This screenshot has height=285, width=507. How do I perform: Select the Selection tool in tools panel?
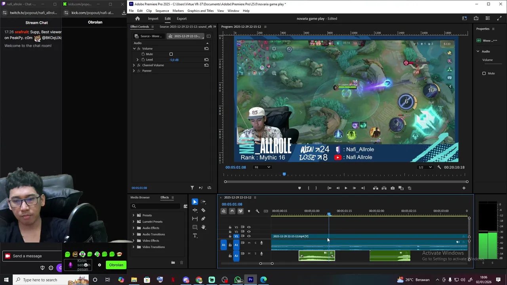[x=195, y=202]
